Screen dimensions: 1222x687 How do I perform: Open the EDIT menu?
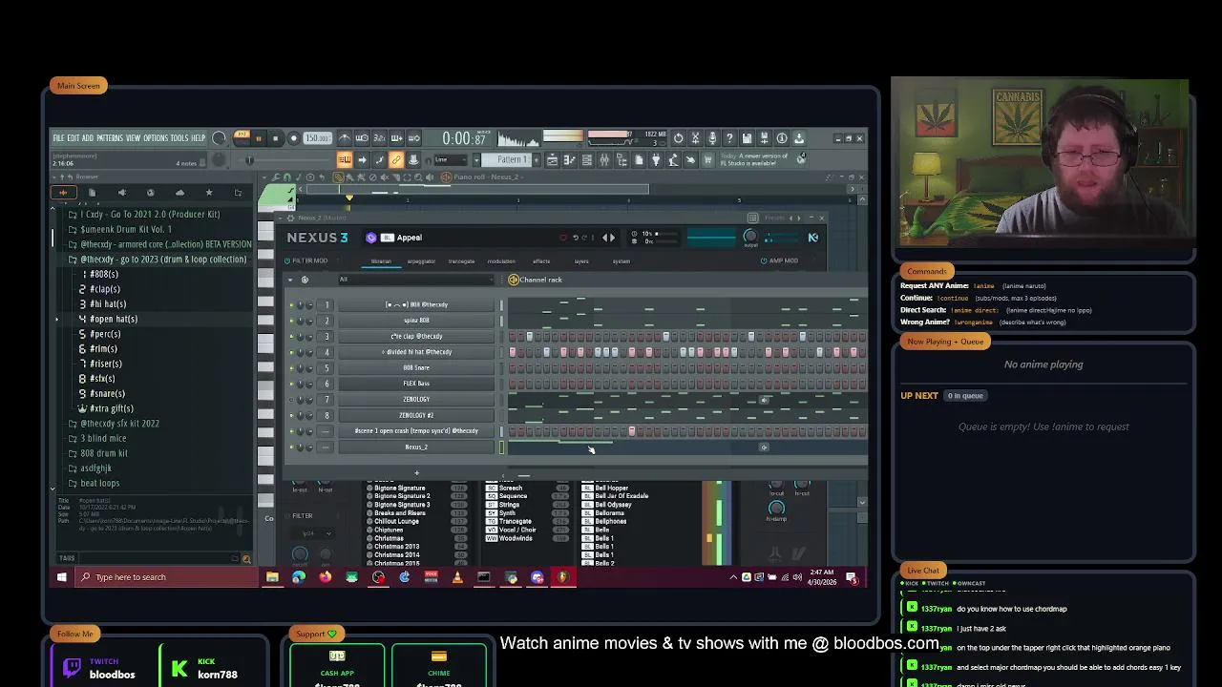pyautogui.click(x=74, y=138)
